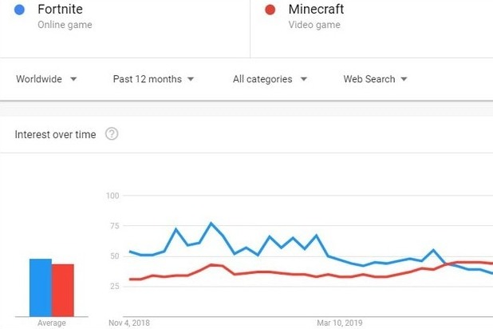Click the Video game subtitle under Minecraft

click(314, 25)
